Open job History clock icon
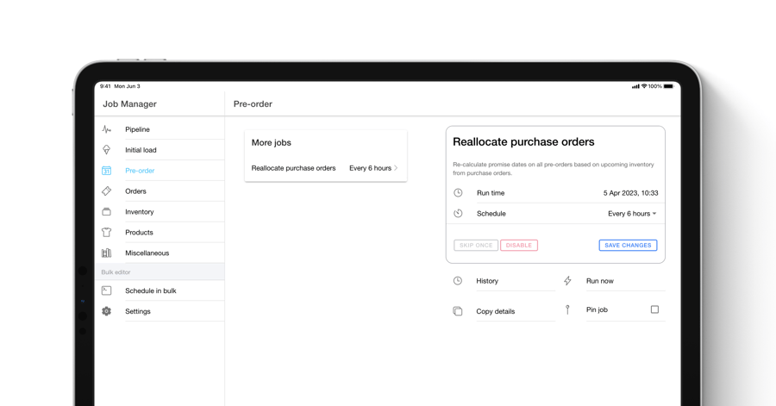 (458, 281)
